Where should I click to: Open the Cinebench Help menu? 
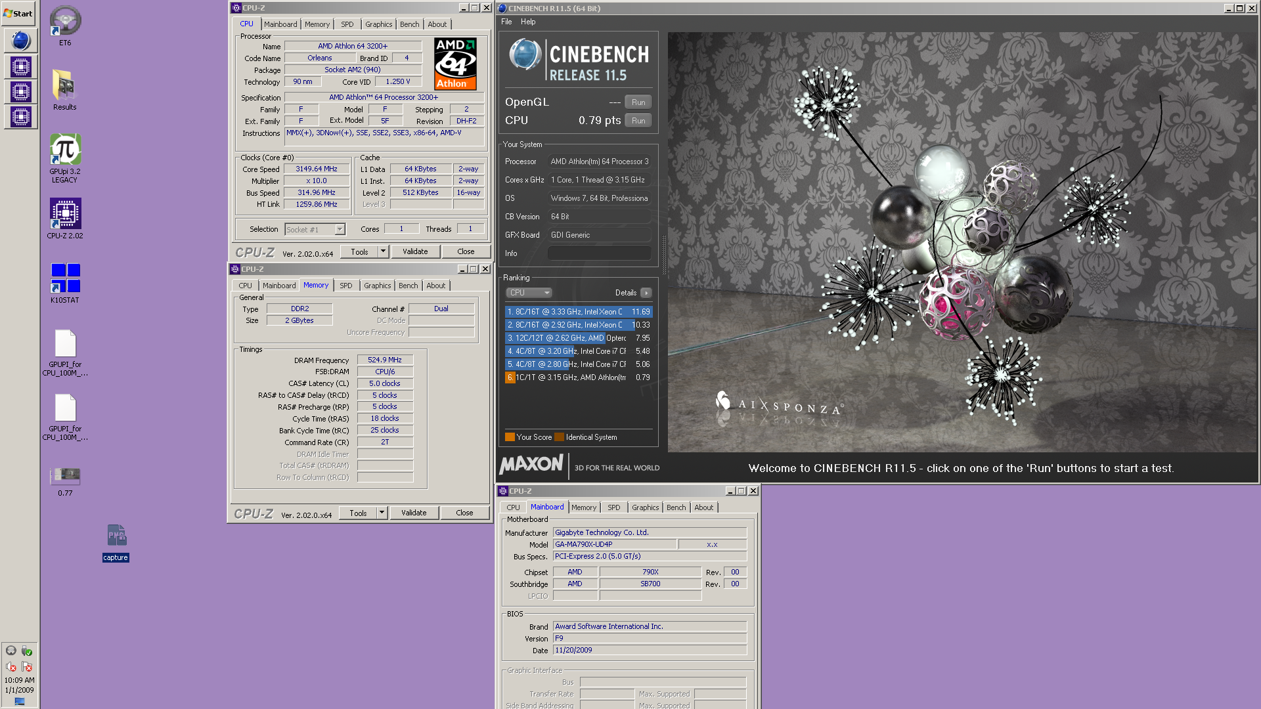(528, 22)
